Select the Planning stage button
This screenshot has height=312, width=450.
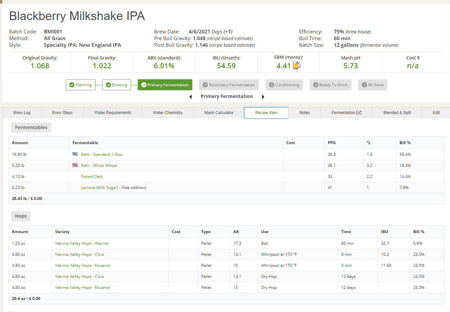point(80,85)
